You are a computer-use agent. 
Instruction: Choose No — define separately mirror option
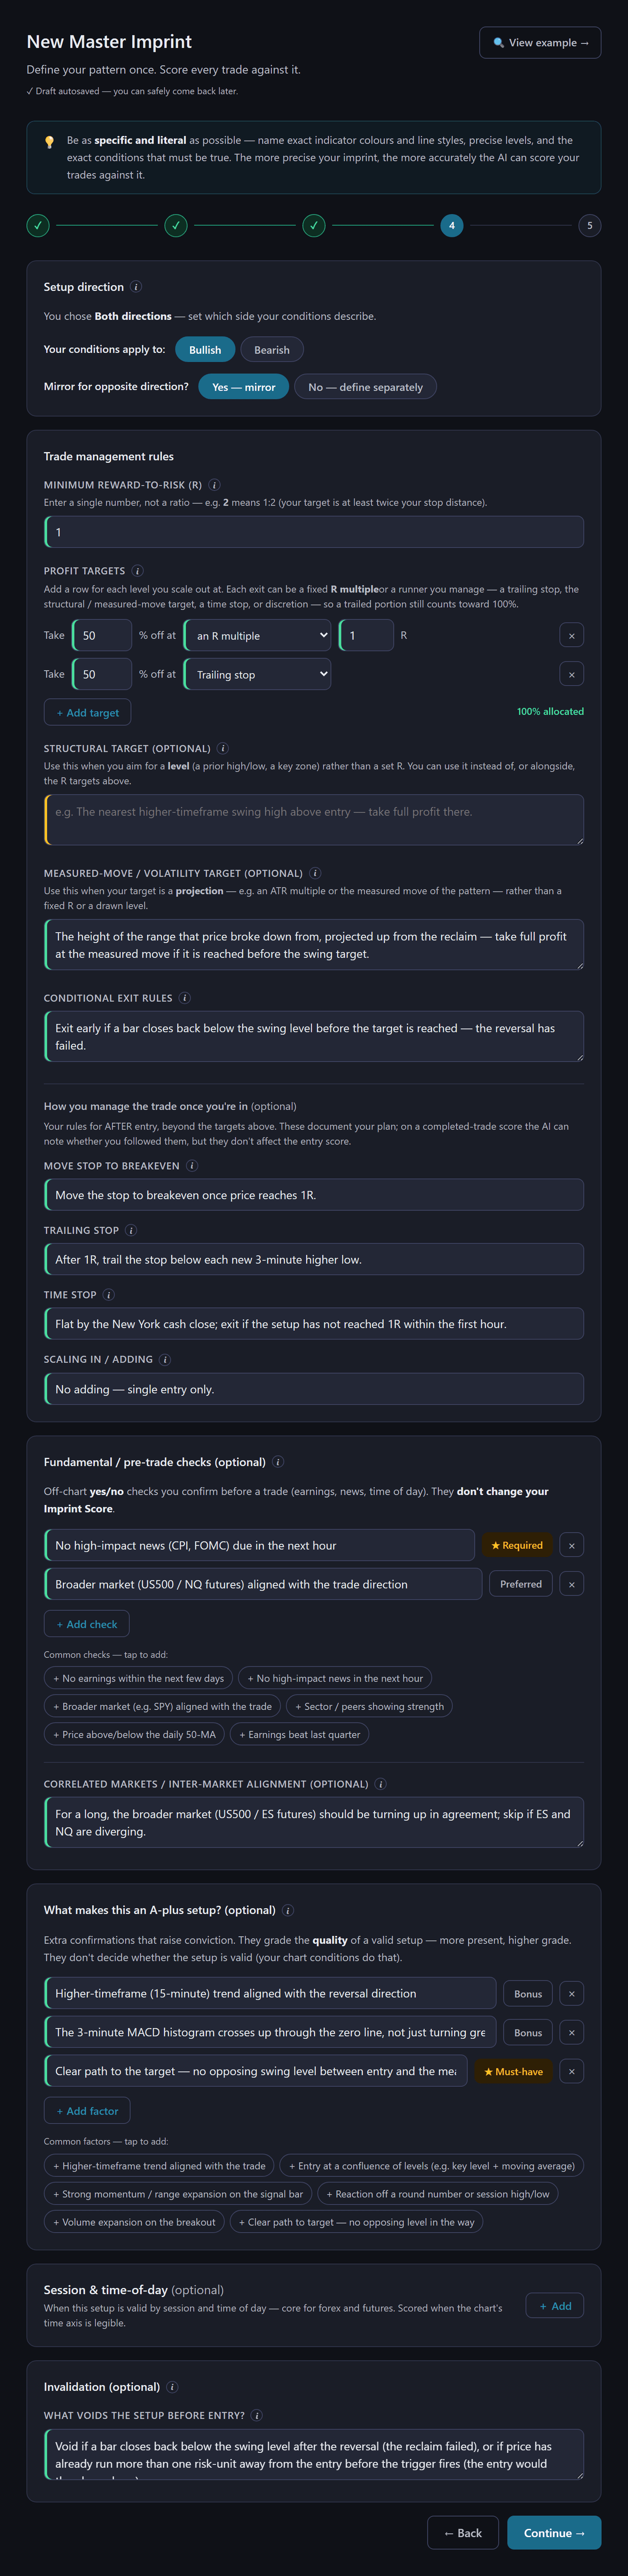[x=365, y=387]
